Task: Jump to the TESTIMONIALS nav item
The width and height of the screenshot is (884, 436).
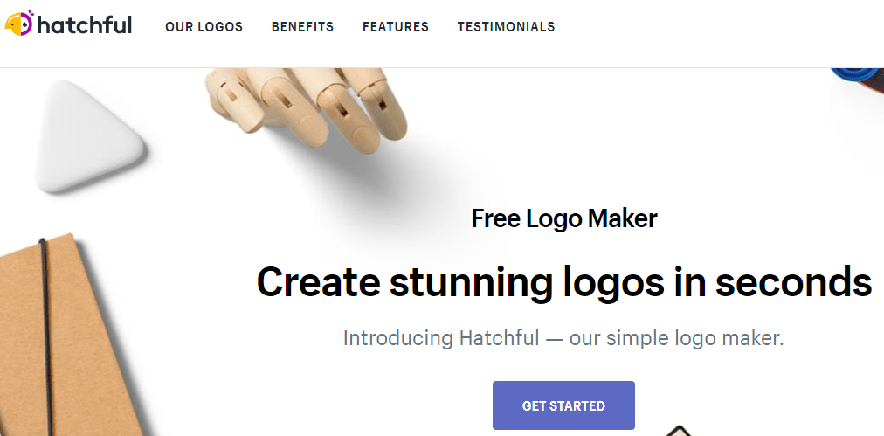Action: [x=507, y=26]
